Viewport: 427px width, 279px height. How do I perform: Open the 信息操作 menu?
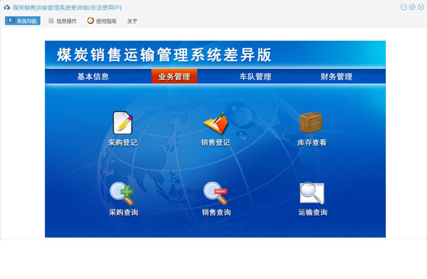click(x=62, y=21)
